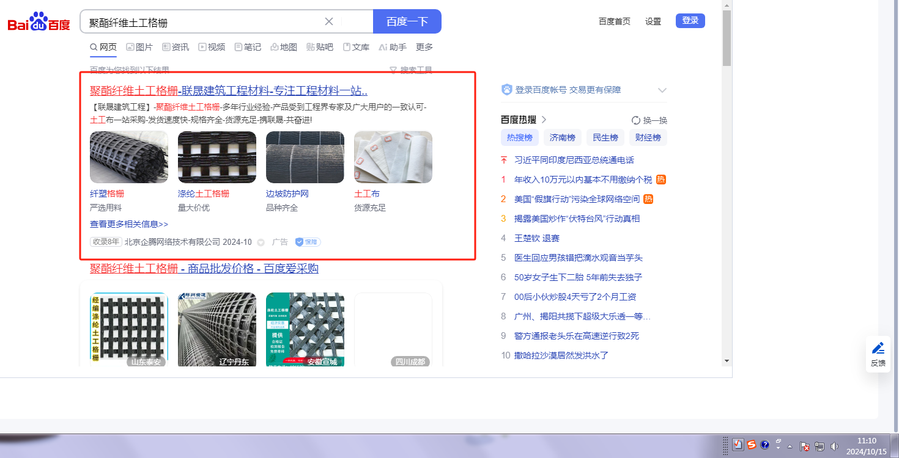
Task: Switch to the 文库 tab
Action: pos(356,47)
